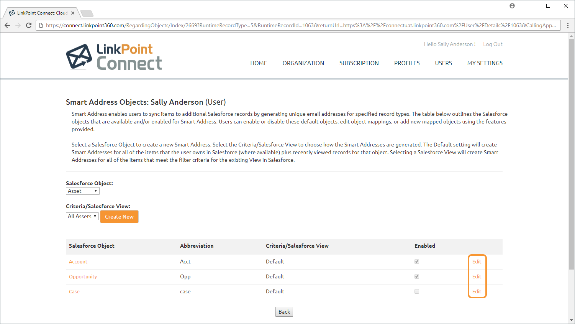Click the Enabled column header
The width and height of the screenshot is (575, 324).
coord(425,246)
